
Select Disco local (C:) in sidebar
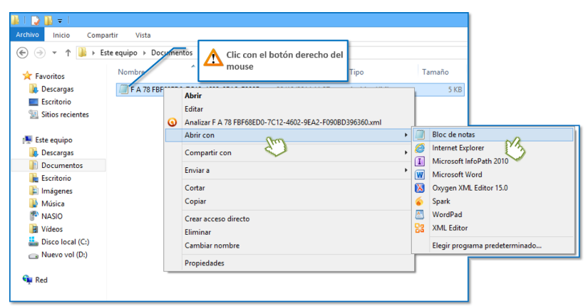point(65,242)
